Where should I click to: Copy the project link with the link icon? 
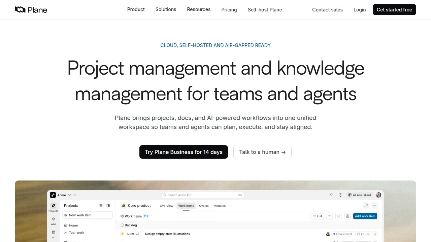366,206
